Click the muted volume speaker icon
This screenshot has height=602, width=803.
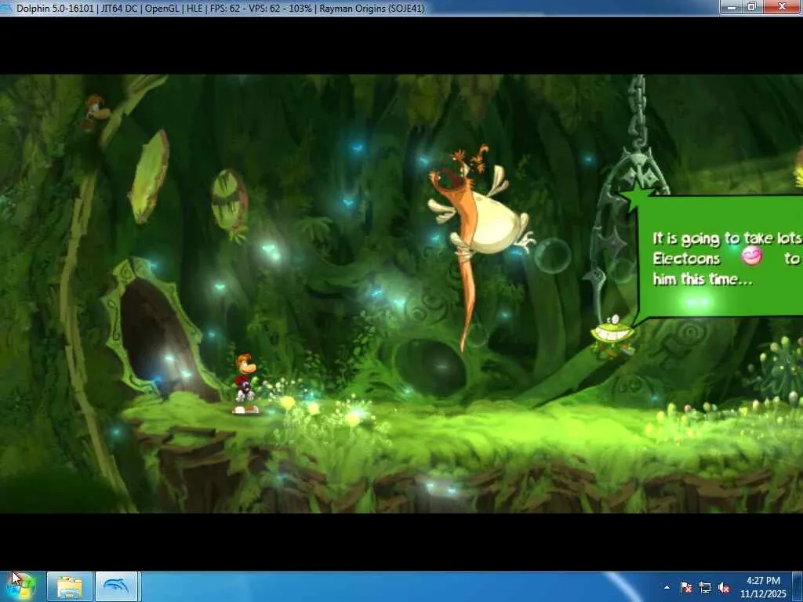724,587
